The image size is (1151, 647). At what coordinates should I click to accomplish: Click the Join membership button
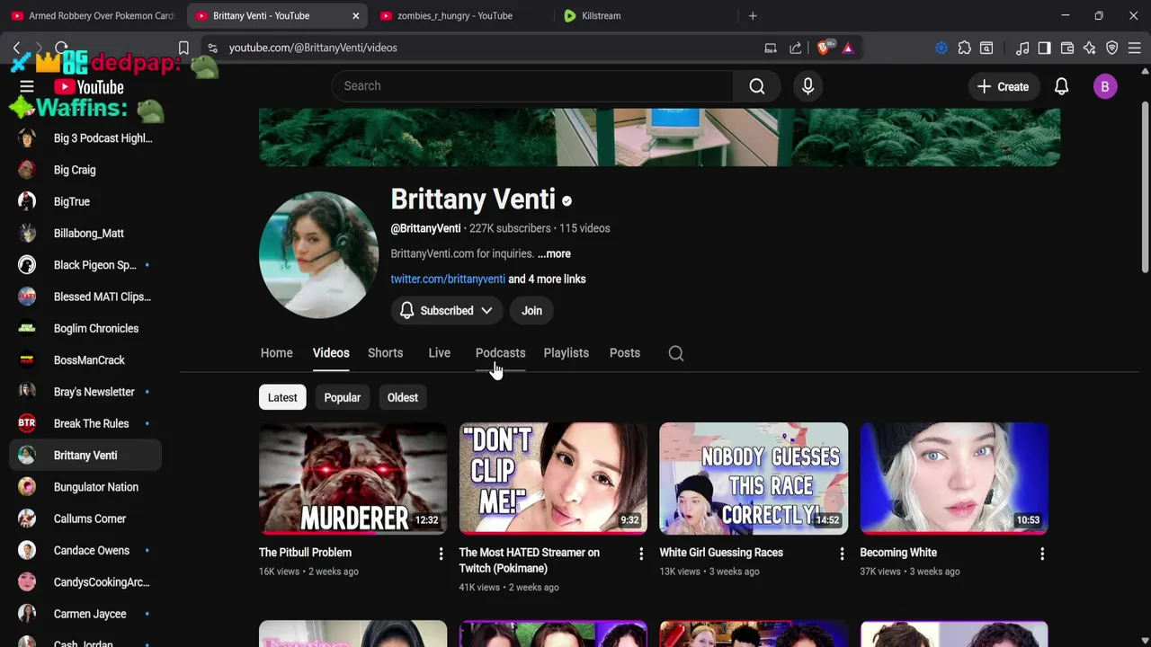coord(531,311)
